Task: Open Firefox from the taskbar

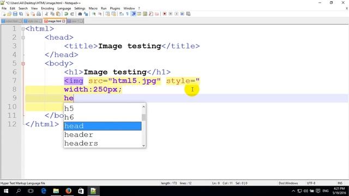Action: pos(68,191)
